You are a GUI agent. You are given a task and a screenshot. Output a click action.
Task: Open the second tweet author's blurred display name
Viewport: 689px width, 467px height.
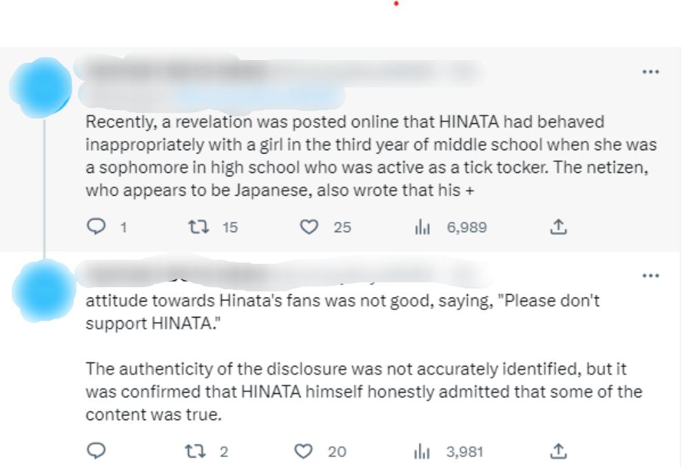click(176, 273)
